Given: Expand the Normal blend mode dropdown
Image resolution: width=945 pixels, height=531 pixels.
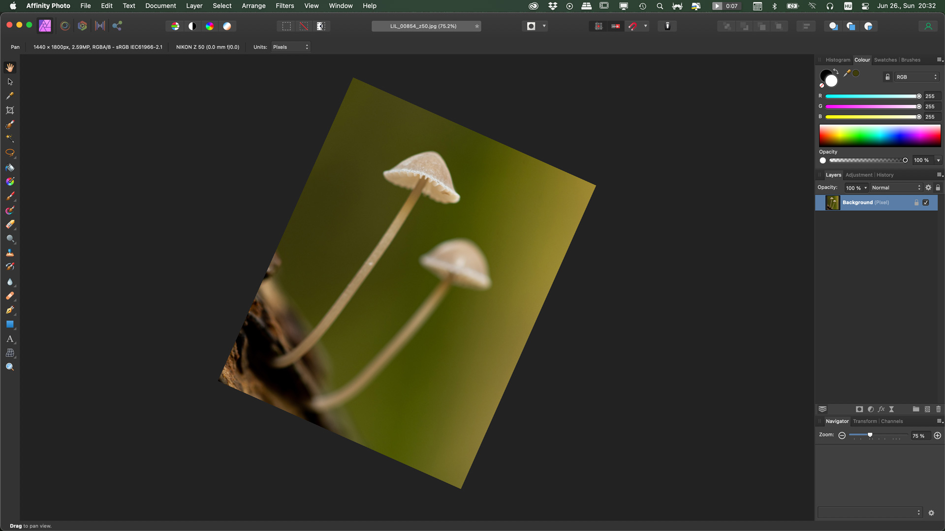Looking at the screenshot, I should click(896, 188).
